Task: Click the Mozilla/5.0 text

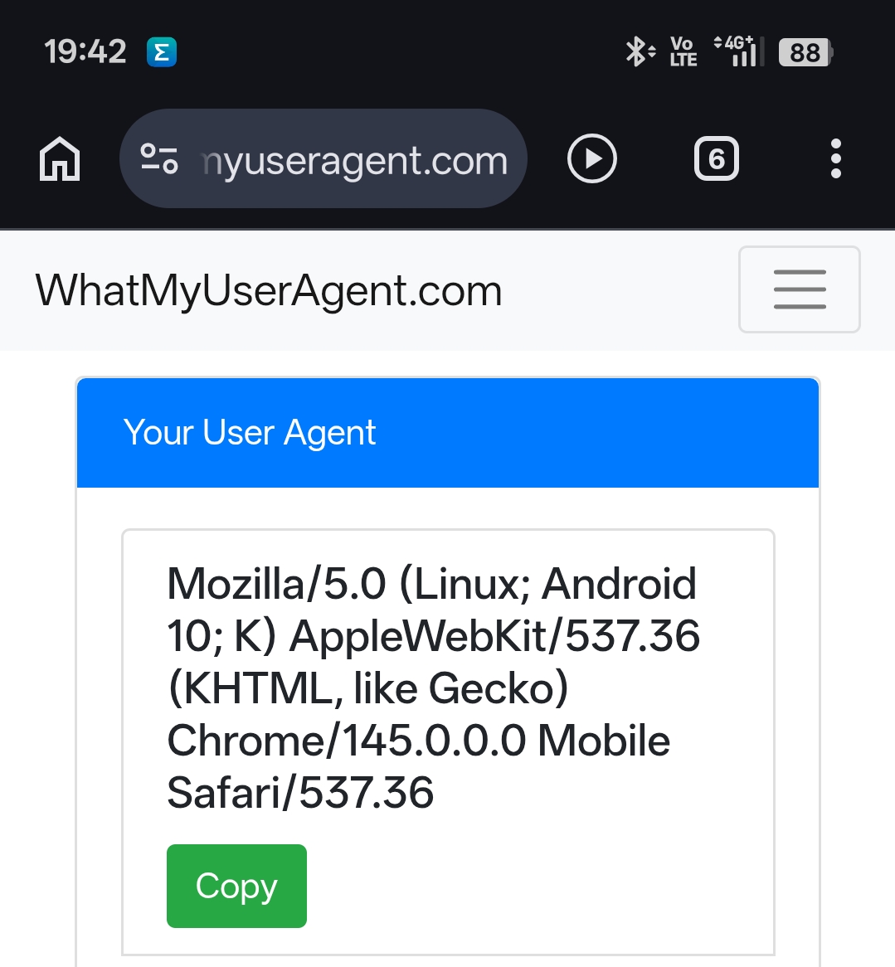Action: tap(276, 584)
